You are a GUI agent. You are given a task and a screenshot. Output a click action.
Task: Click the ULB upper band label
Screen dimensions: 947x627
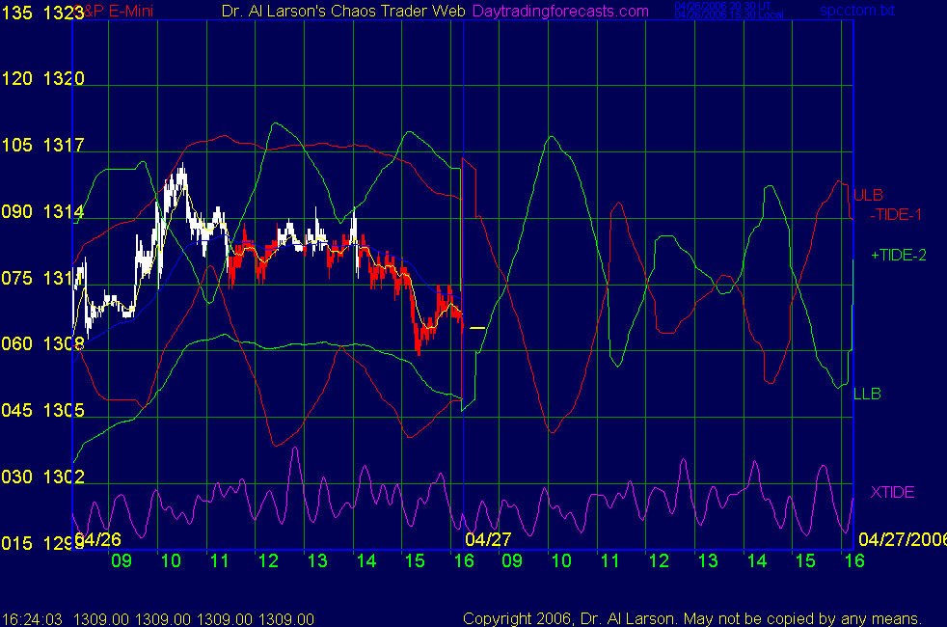pos(868,195)
